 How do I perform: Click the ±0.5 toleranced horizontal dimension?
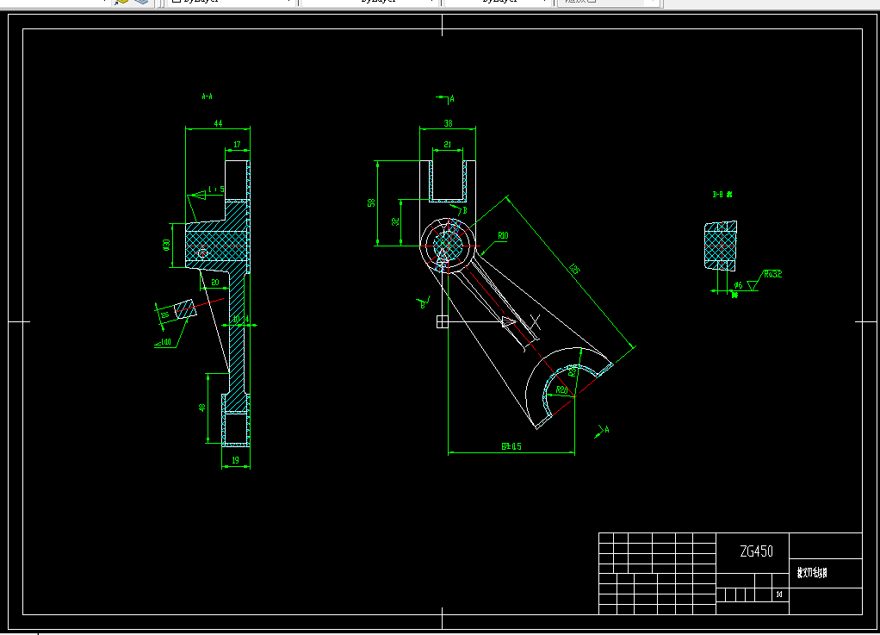click(x=511, y=446)
